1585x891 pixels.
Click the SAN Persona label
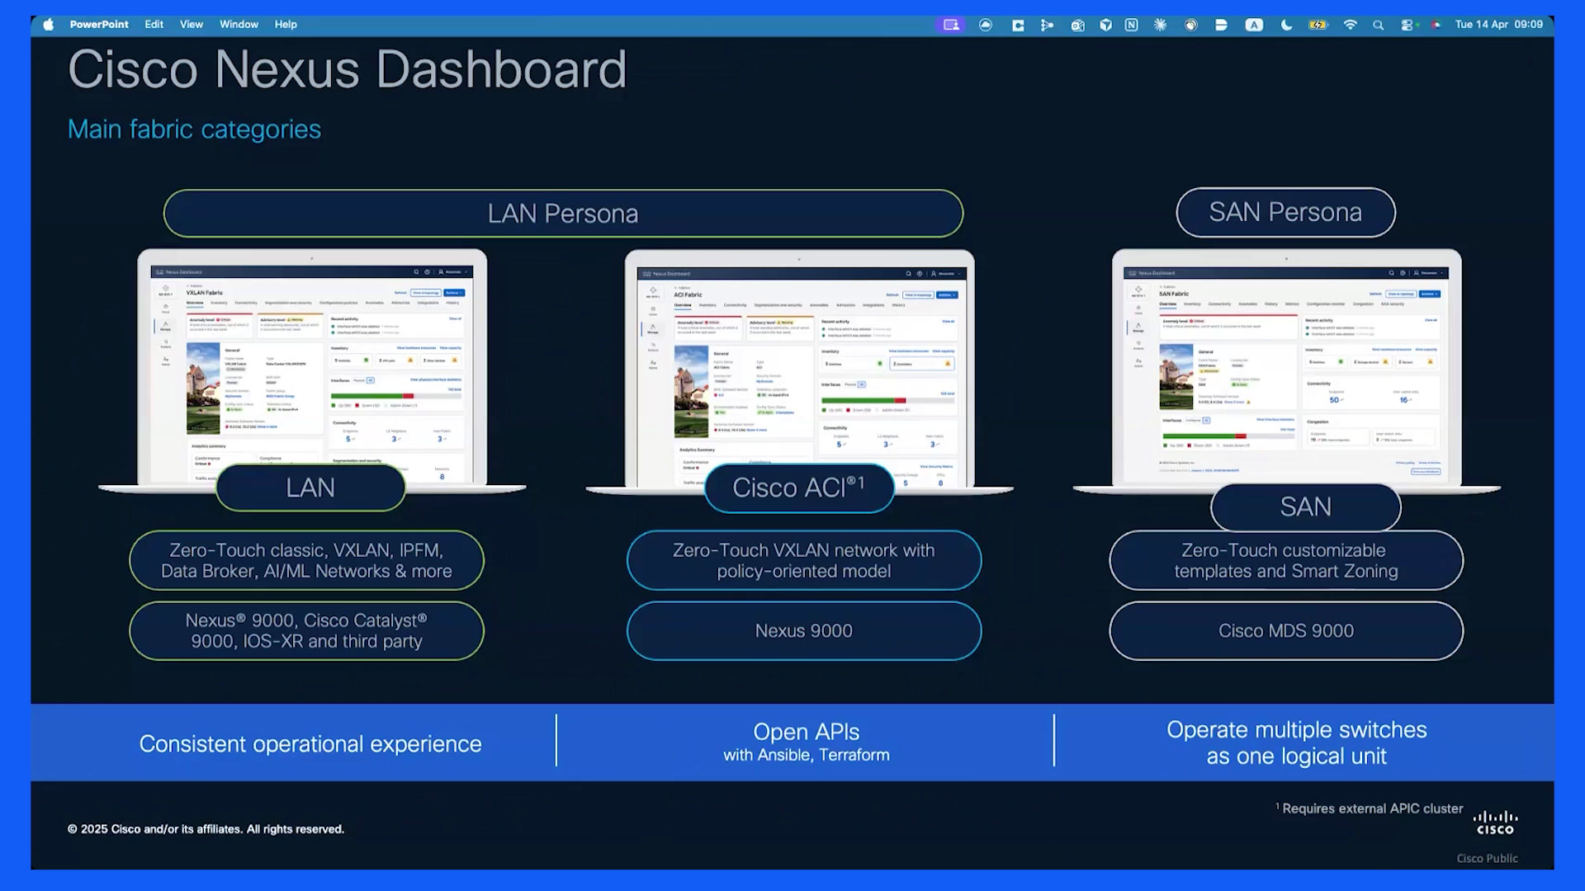(1285, 212)
